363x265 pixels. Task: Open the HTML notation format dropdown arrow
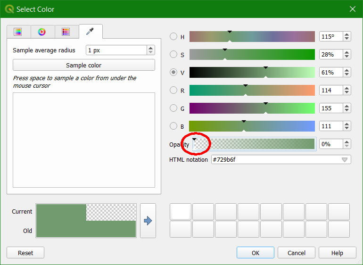click(345, 159)
